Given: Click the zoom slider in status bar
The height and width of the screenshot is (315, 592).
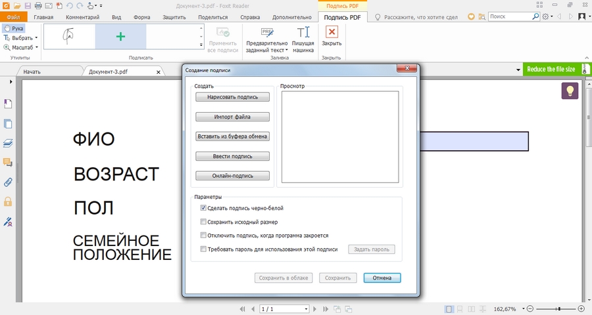Looking at the screenshot, I should coord(558,308).
